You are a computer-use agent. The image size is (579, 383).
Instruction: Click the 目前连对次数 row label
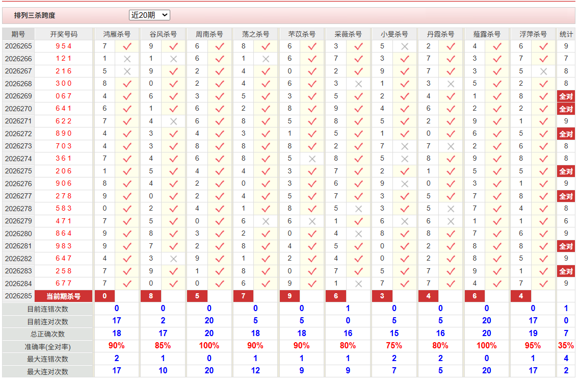pos(47,321)
